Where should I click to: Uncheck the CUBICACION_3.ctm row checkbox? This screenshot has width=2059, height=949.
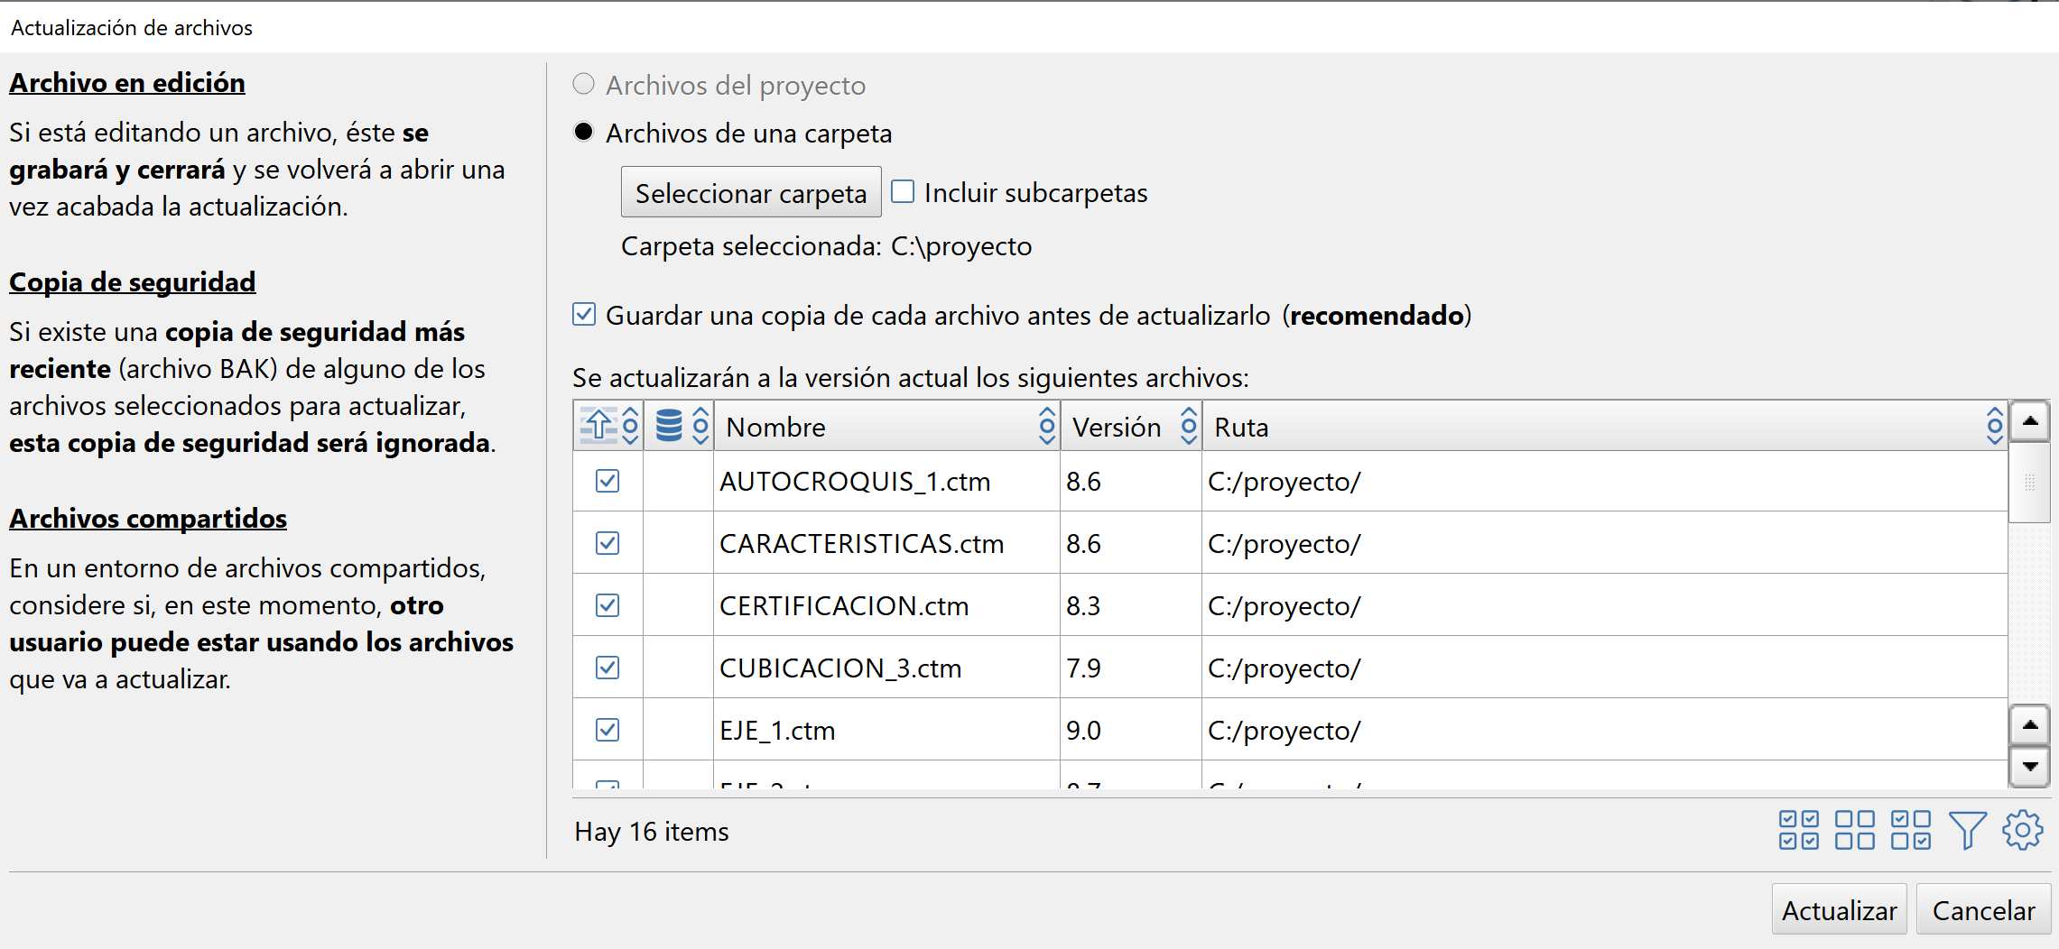(607, 668)
